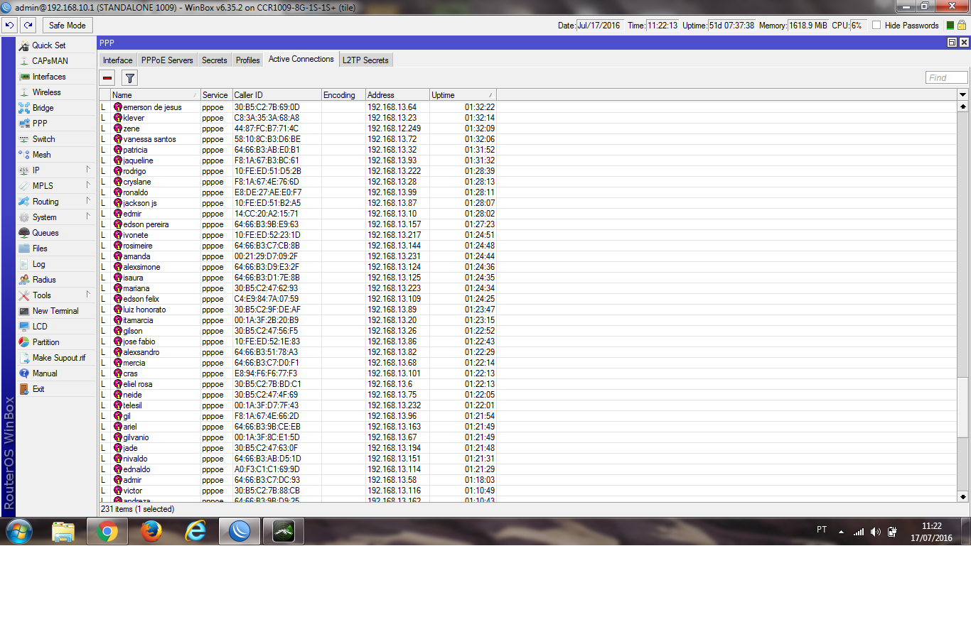Open the Interfaces menu icon
Viewport: 971px width, 639px height.
pos(24,77)
